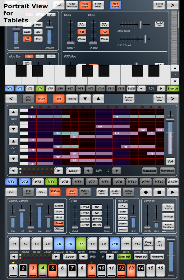
Task: Toggle FM for OSC2
Action: pyautogui.click(x=104, y=32)
